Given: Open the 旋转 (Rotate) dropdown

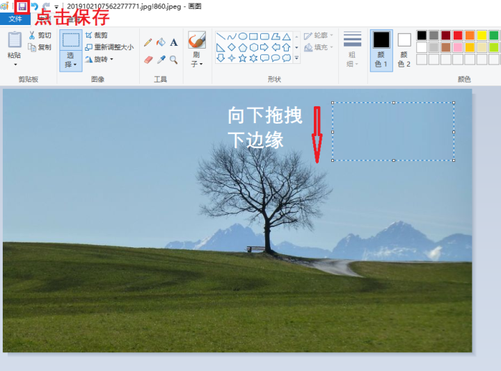Looking at the screenshot, I should click(100, 59).
